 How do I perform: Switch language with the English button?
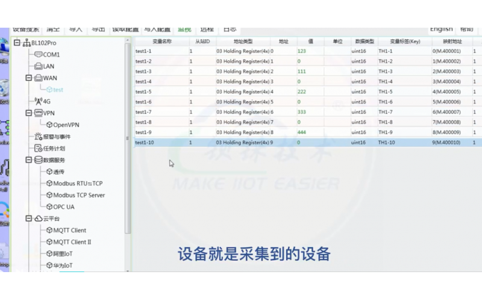(x=441, y=29)
